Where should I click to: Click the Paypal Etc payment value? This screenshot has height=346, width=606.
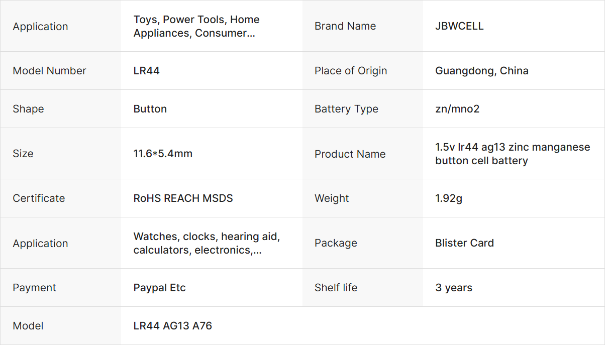(159, 288)
